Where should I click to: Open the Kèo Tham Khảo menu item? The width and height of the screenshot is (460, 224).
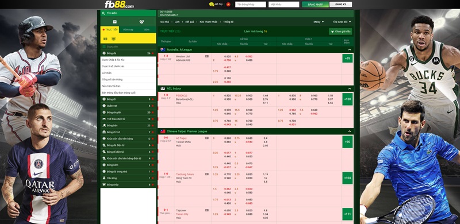pyautogui.click(x=208, y=22)
